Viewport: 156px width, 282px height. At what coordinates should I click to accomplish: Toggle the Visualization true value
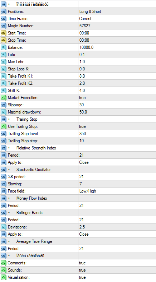pos(117,277)
